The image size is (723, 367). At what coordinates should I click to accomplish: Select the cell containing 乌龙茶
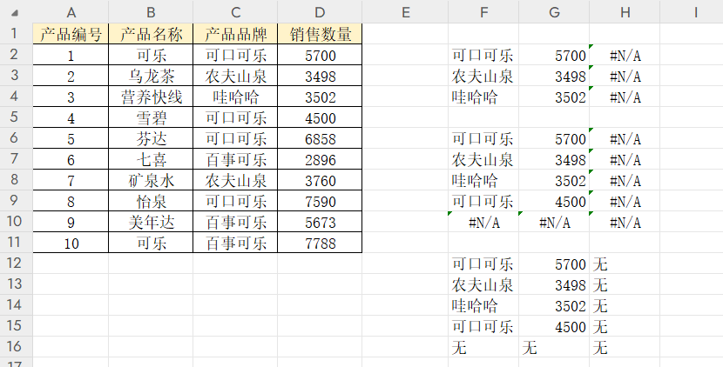[152, 77]
